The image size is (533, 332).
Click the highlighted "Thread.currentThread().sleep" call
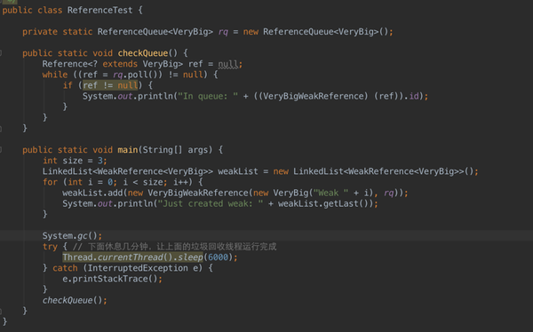pos(133,257)
